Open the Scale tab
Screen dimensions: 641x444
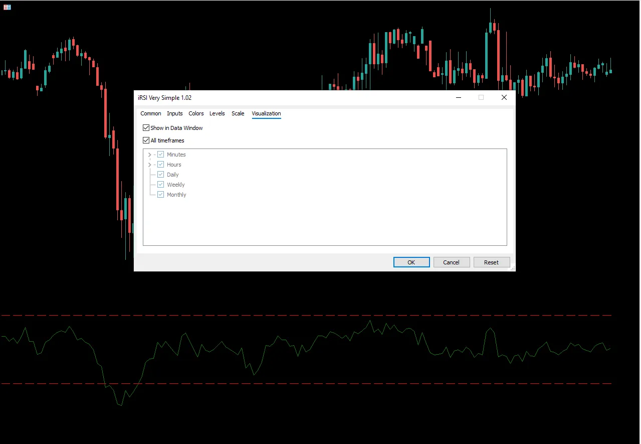tap(238, 113)
